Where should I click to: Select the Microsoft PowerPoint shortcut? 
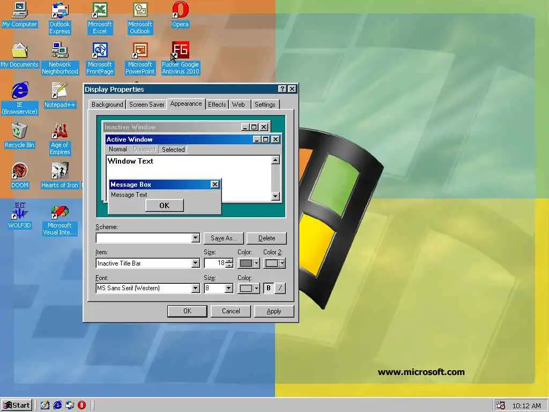(x=140, y=58)
